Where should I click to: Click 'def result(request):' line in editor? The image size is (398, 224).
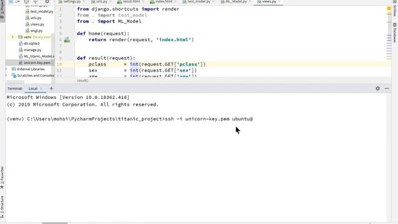pos(106,58)
